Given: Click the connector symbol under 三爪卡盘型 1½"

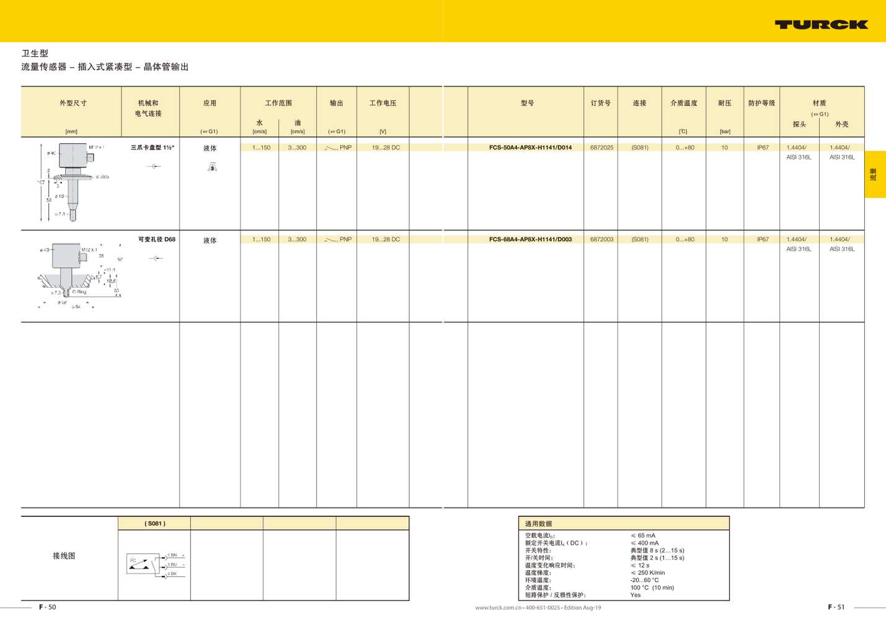Looking at the screenshot, I should (154, 166).
